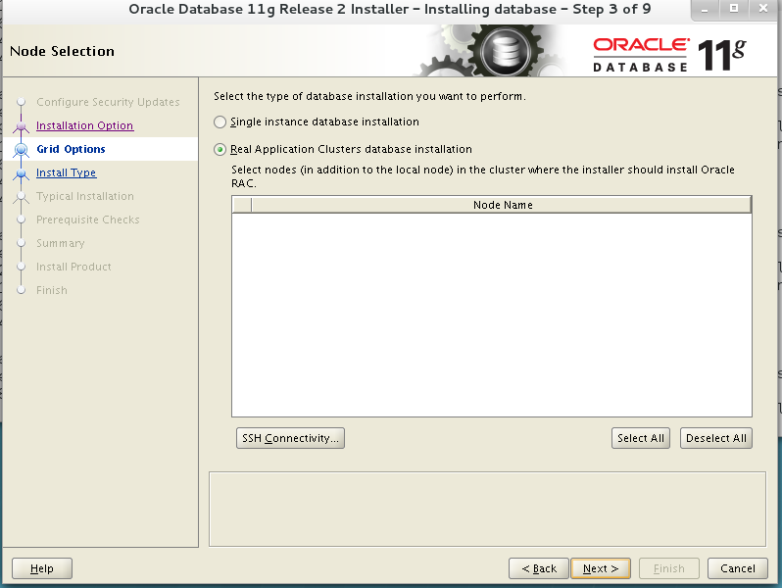Click the Configure Security Updates step

tap(108, 102)
